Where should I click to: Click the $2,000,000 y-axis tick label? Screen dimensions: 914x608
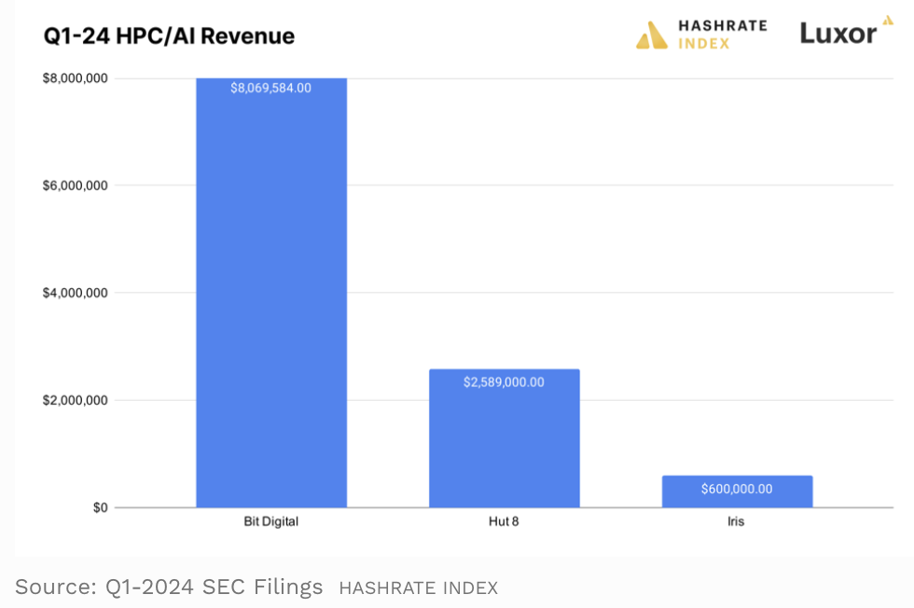(76, 400)
